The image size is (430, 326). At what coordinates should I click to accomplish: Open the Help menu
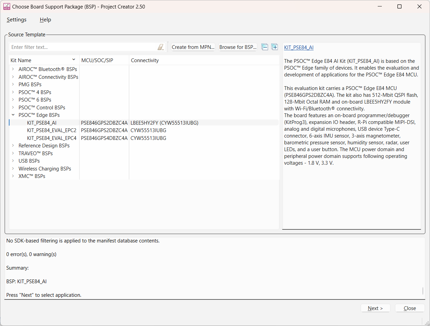(45, 20)
